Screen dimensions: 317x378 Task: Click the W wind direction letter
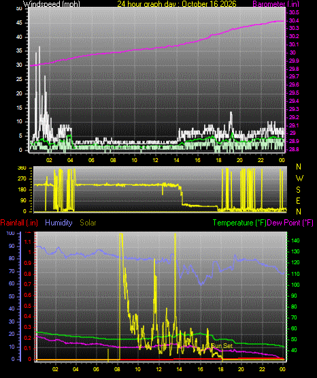pyautogui.click(x=299, y=178)
